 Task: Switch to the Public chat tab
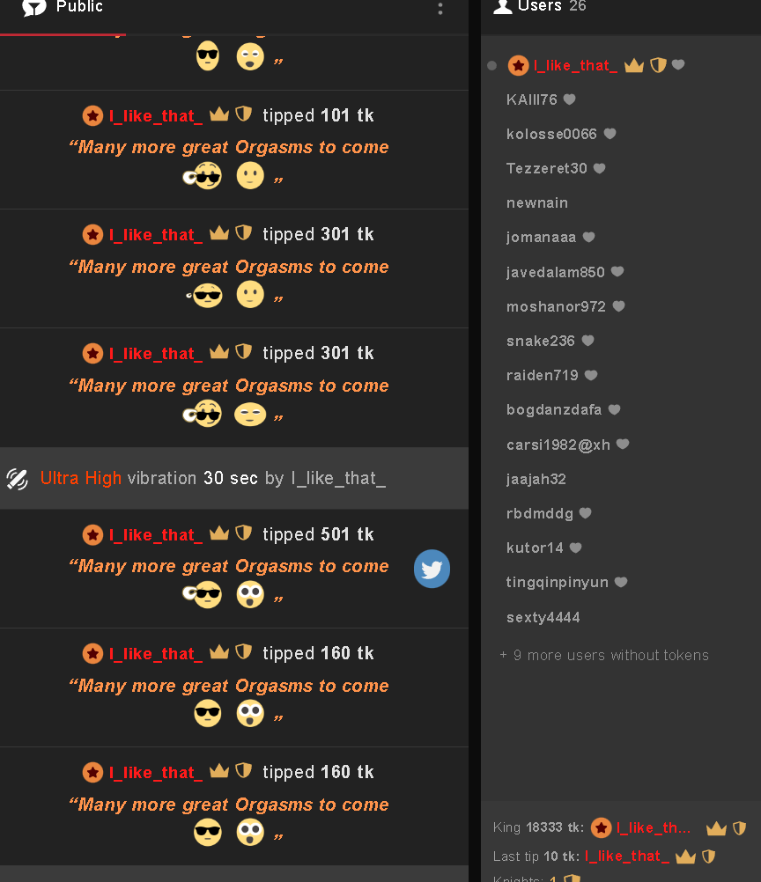[63, 8]
